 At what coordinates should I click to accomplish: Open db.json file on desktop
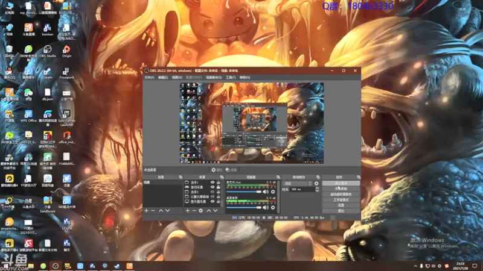pos(48,95)
